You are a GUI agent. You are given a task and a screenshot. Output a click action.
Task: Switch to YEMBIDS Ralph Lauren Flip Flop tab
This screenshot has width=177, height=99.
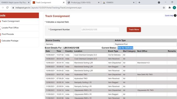[14, 2]
